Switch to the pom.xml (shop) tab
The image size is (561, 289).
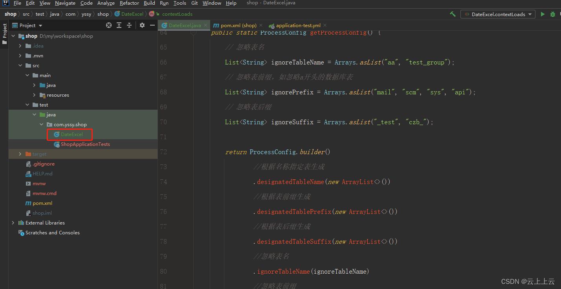click(x=238, y=25)
